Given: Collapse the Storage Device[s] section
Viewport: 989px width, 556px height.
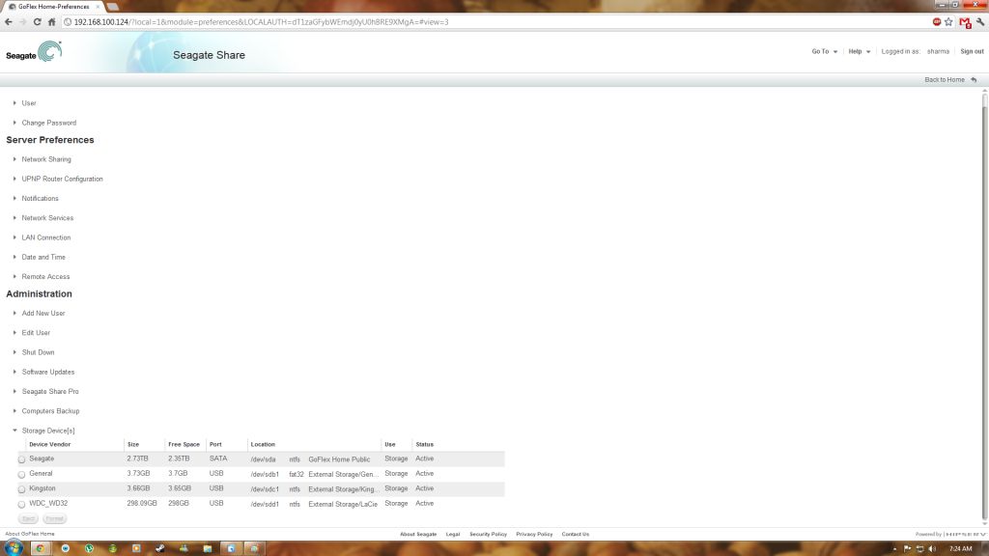Looking at the screenshot, I should click(x=48, y=431).
